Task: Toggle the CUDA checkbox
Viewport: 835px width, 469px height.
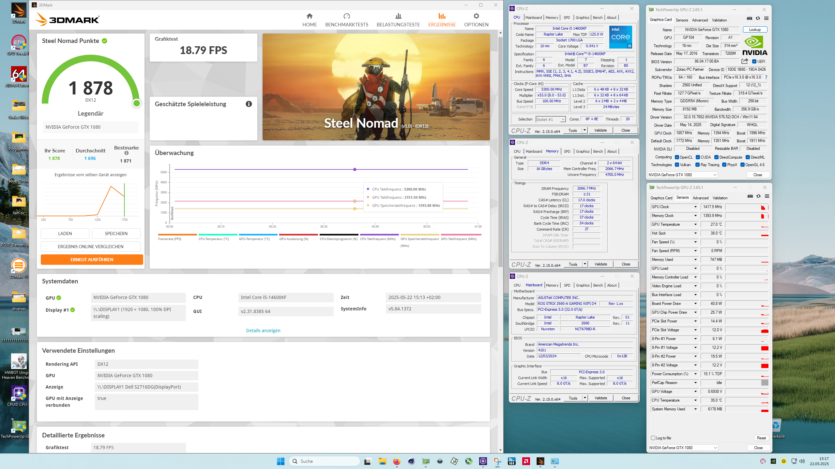Action: coord(698,157)
